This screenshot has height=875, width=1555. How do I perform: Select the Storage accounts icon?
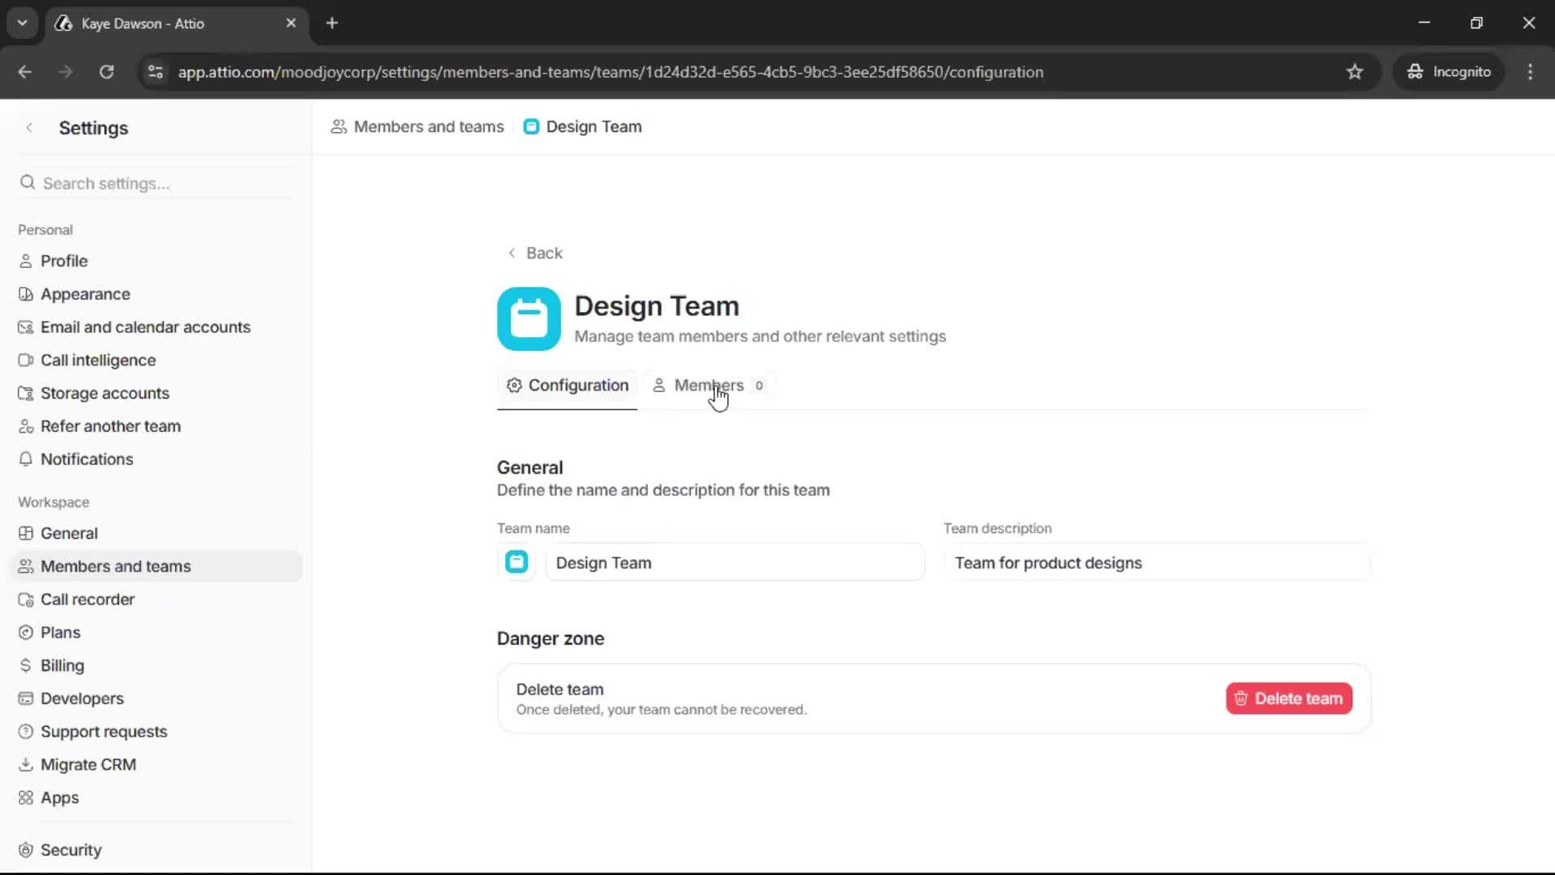(x=27, y=393)
